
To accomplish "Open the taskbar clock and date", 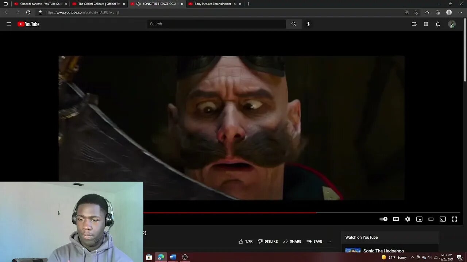I will (x=446, y=257).
